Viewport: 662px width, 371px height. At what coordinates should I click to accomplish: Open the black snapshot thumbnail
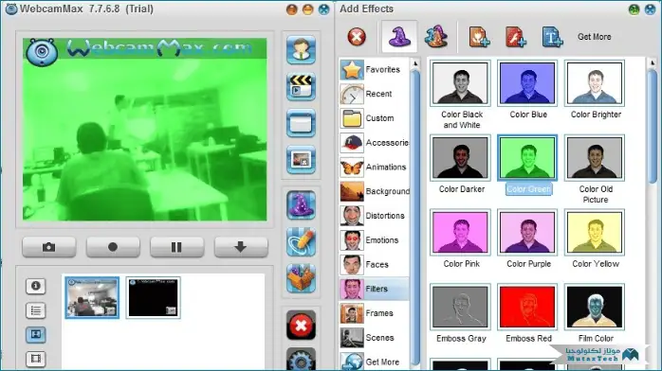[154, 297]
